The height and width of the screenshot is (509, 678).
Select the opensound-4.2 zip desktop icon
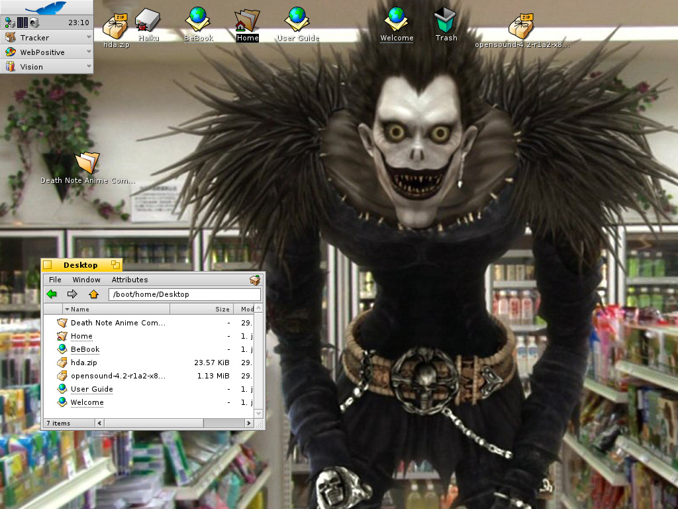coord(521,27)
